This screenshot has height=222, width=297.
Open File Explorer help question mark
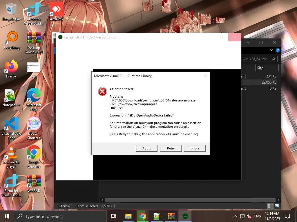click(x=278, y=50)
